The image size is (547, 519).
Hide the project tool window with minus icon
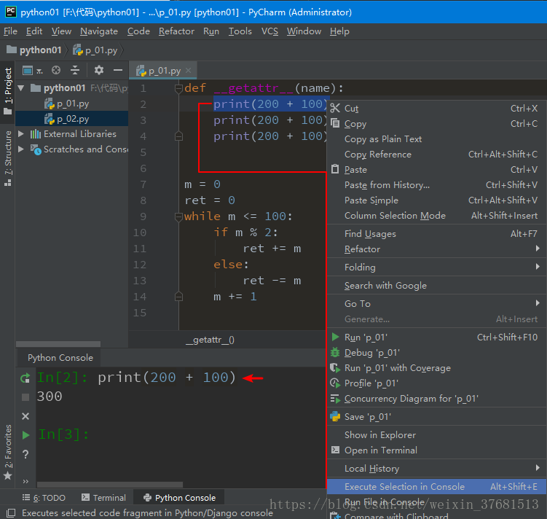[x=118, y=71]
